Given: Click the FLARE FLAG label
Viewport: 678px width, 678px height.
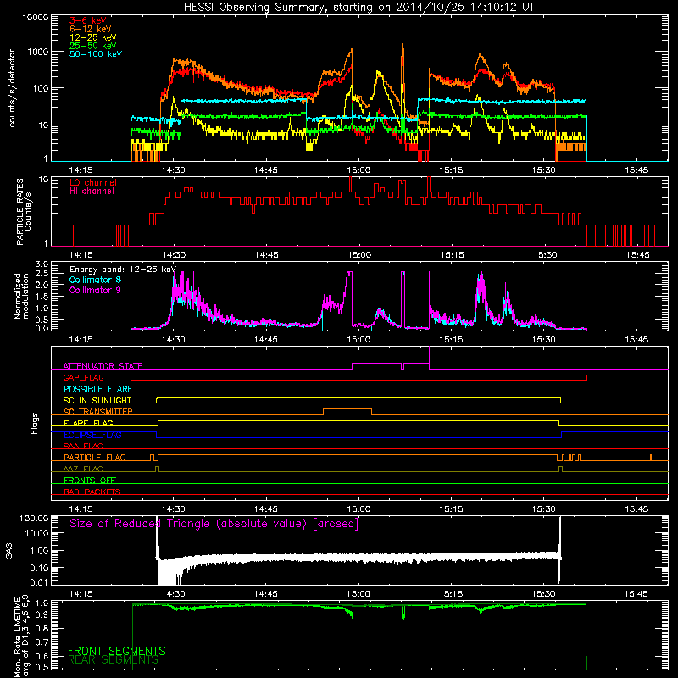Looking at the screenshot, I should [88, 423].
